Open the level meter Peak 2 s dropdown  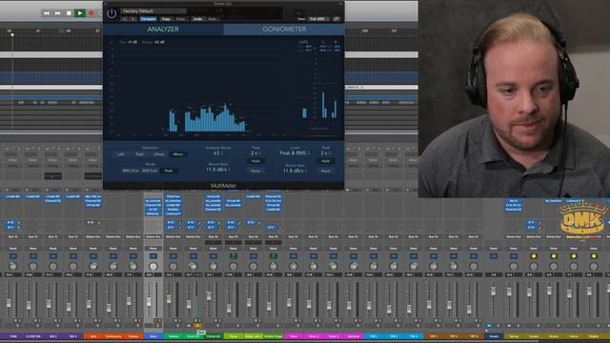click(326, 153)
